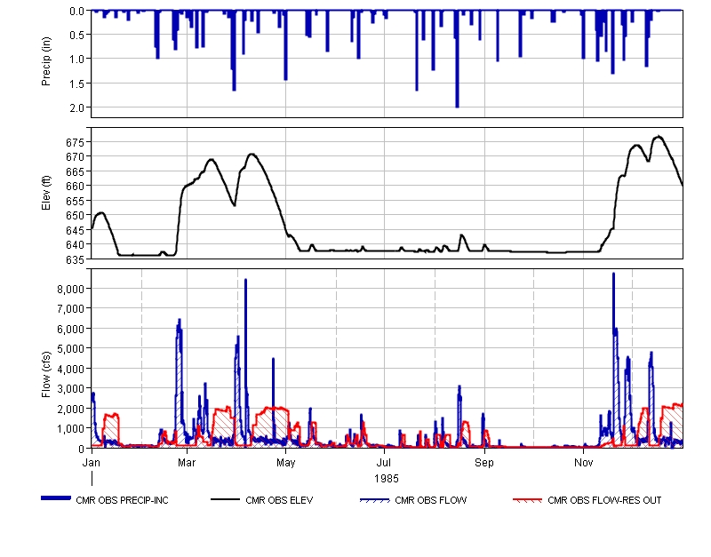Click the 650 elevation tick label

click(x=76, y=216)
